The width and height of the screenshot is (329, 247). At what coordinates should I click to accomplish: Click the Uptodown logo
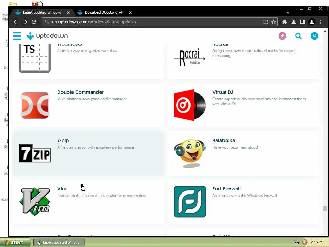coord(47,36)
